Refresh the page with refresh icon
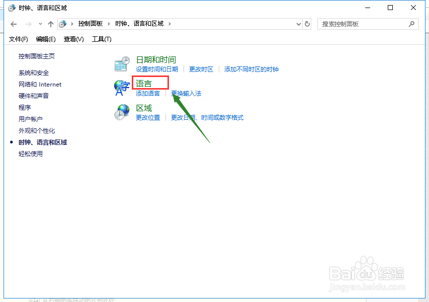Screen dimensions: 429x302 (x=307, y=24)
